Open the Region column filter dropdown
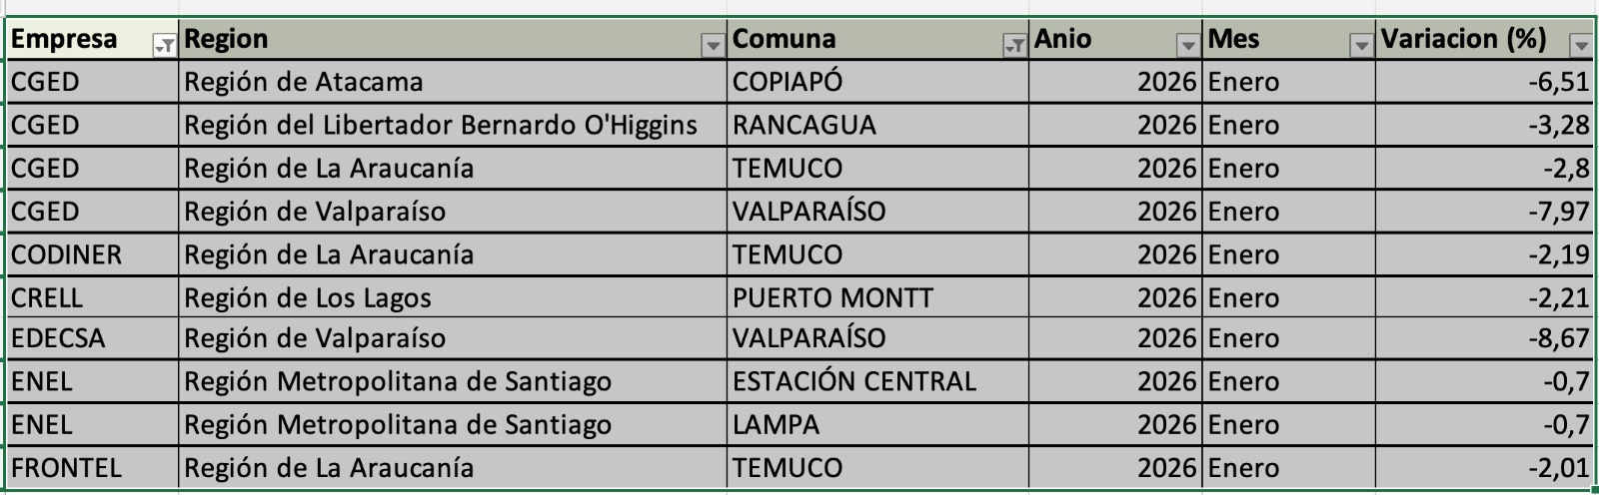 click(x=713, y=45)
